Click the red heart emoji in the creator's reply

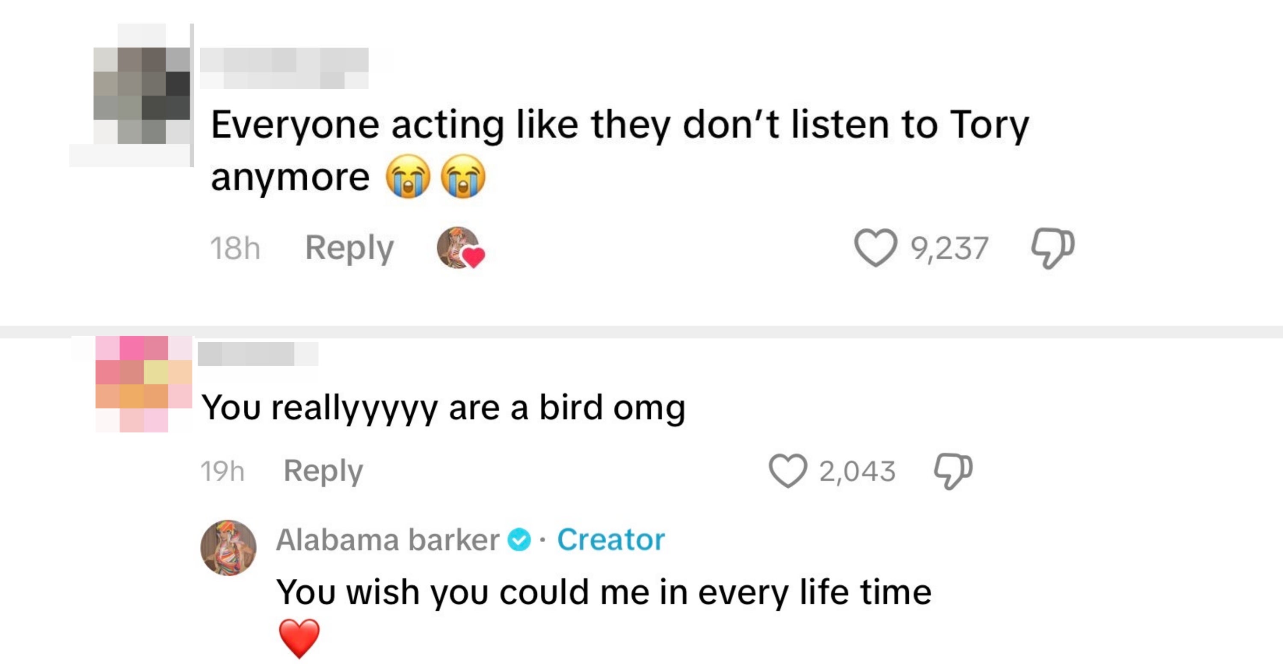point(299,637)
